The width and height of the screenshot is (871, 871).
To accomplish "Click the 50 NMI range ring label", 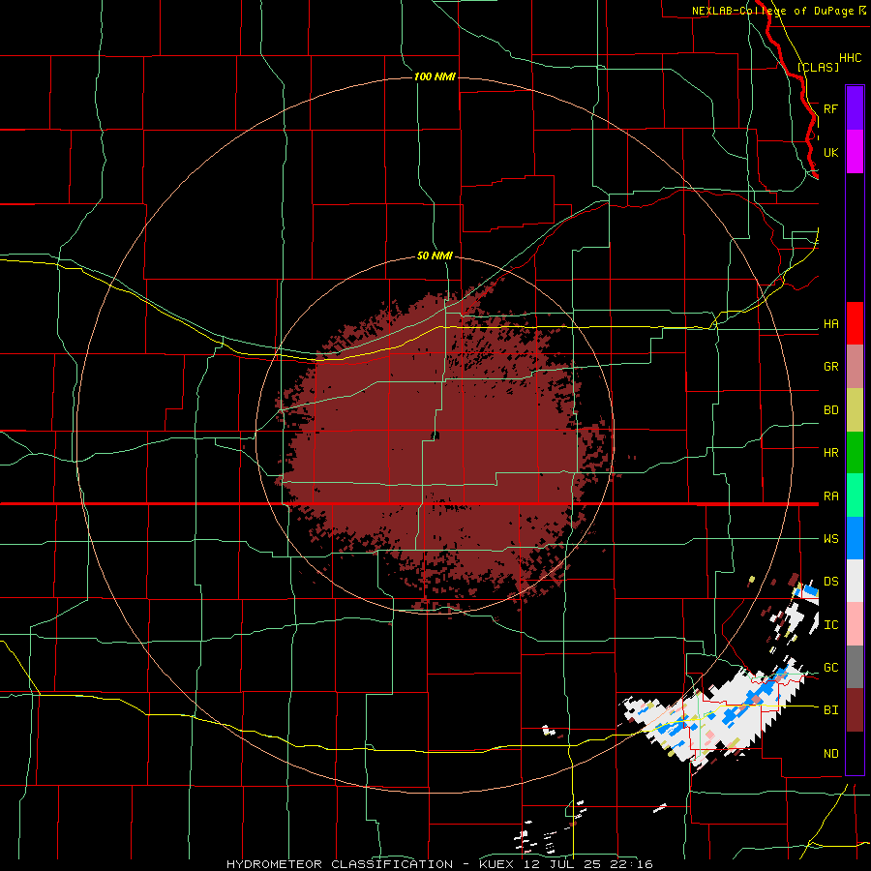I will point(435,255).
